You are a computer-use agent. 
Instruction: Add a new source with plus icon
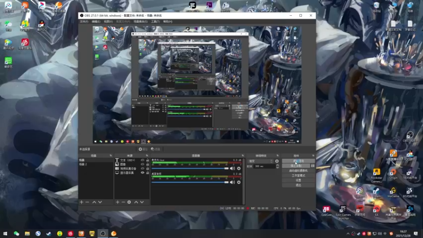tap(117, 202)
